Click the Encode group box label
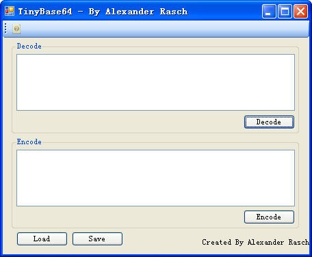312x257 pixels. coord(29,141)
